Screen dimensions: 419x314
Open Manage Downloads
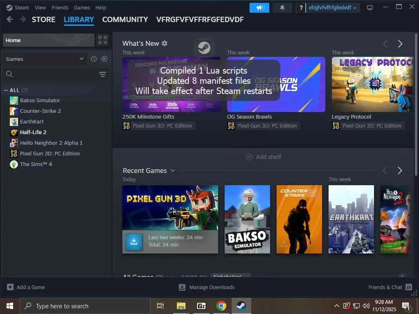tap(207, 287)
